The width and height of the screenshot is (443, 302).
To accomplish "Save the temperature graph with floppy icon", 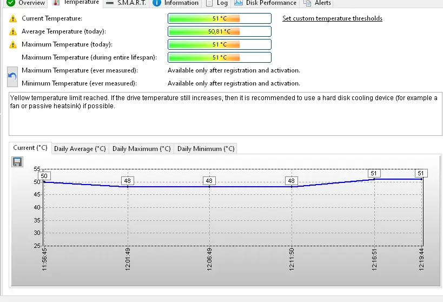I will [17, 162].
